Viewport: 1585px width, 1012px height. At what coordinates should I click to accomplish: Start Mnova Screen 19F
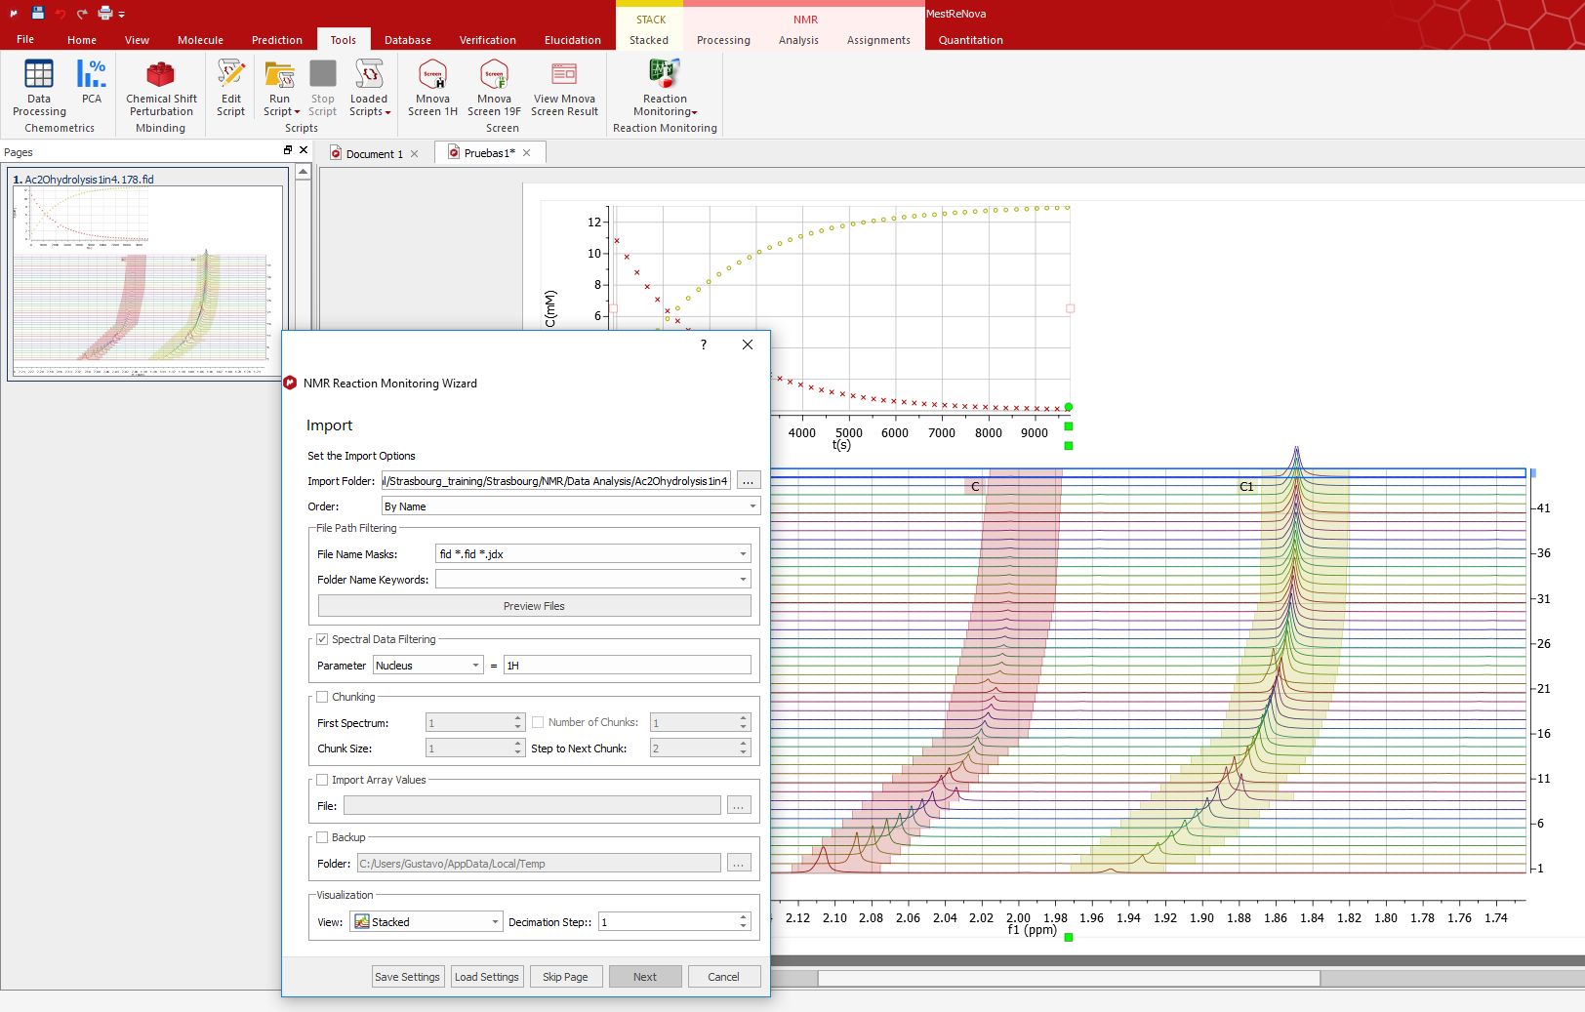(494, 88)
